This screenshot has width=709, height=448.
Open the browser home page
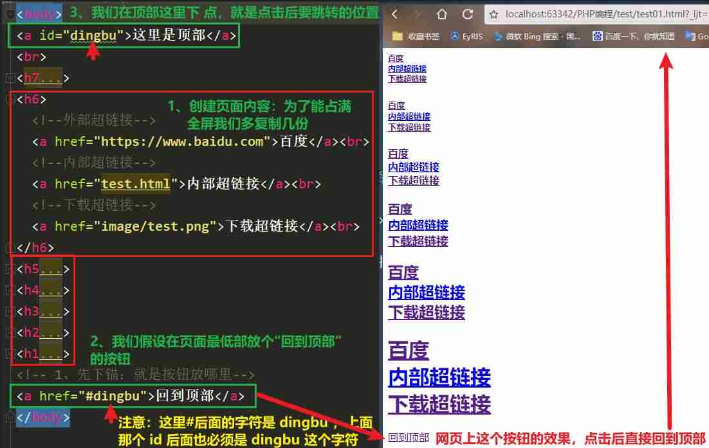(442, 14)
